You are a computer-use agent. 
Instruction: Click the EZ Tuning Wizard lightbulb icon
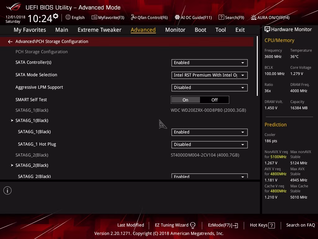tap(193, 225)
